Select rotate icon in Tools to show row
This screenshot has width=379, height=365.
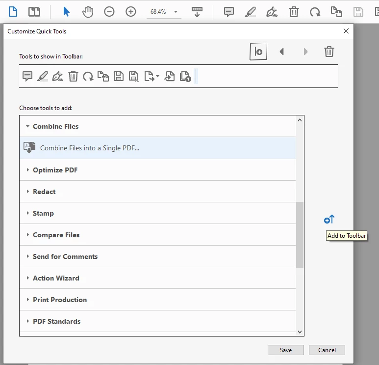(88, 76)
